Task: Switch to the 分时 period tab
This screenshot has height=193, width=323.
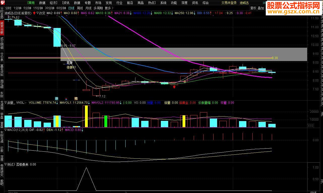Action: click(x=8, y=8)
